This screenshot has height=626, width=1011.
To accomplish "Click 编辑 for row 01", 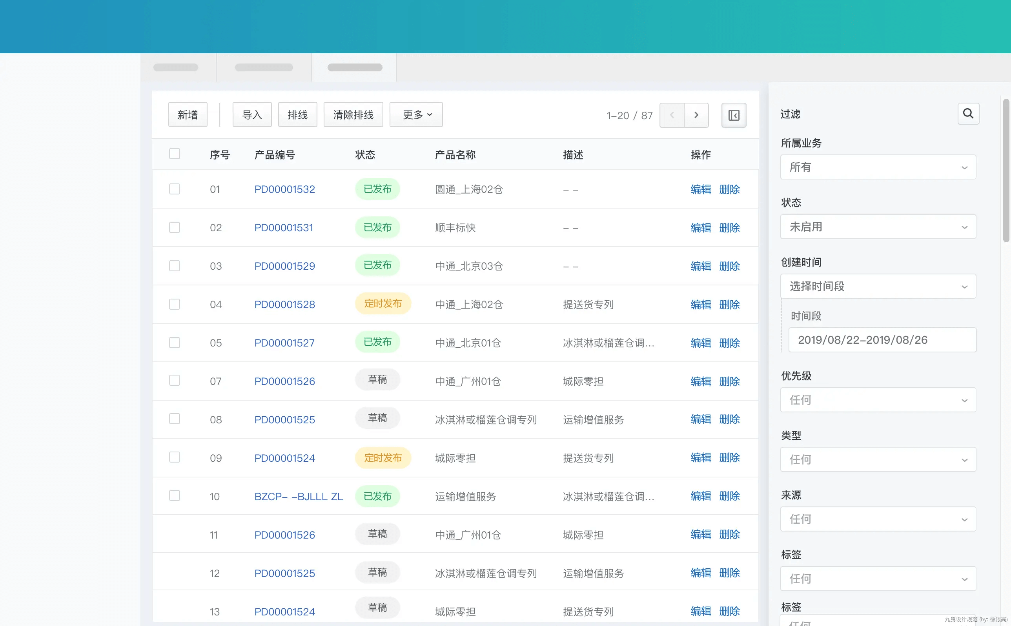I will 701,189.
